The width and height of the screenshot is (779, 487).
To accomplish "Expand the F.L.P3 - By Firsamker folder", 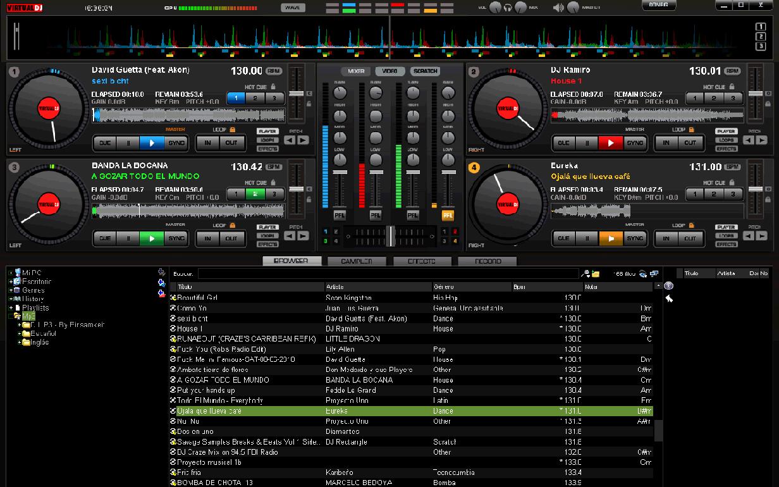I will [x=20, y=323].
